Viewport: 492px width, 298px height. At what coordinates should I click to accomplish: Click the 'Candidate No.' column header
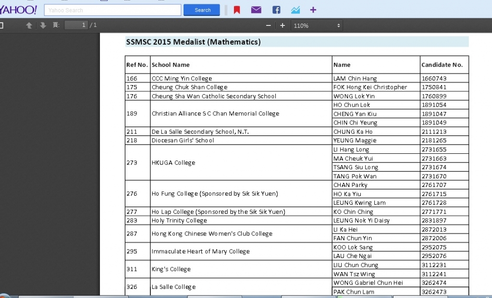(x=442, y=65)
